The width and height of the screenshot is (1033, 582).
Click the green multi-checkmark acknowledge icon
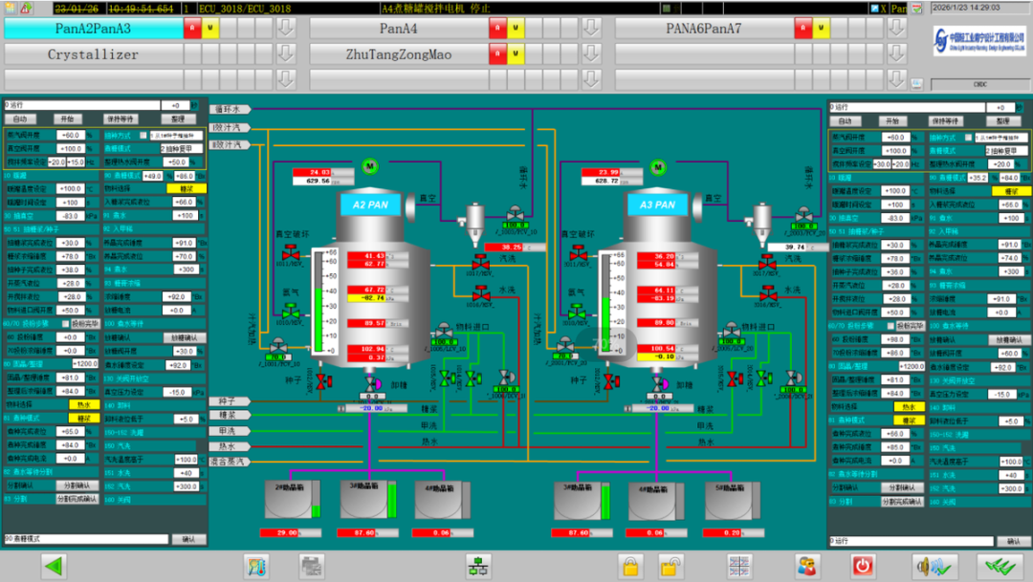point(1000,566)
